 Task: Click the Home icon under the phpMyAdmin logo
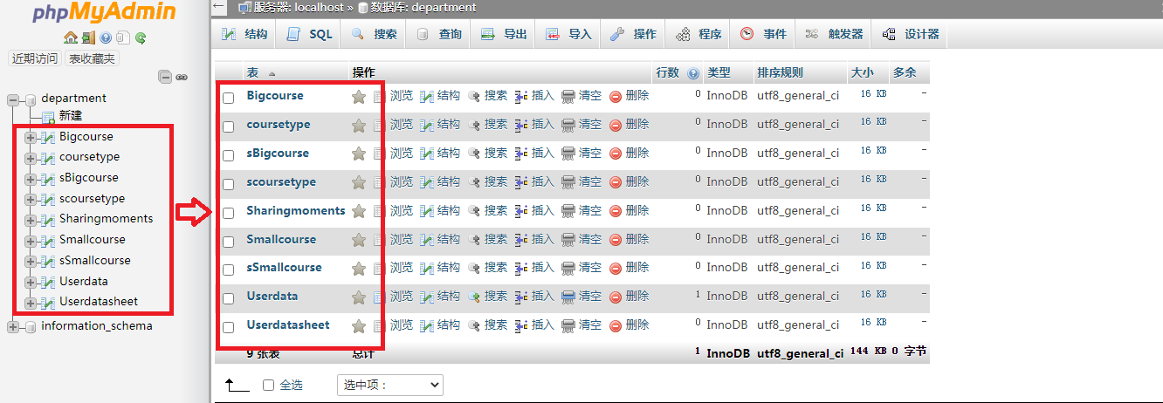click(x=72, y=38)
